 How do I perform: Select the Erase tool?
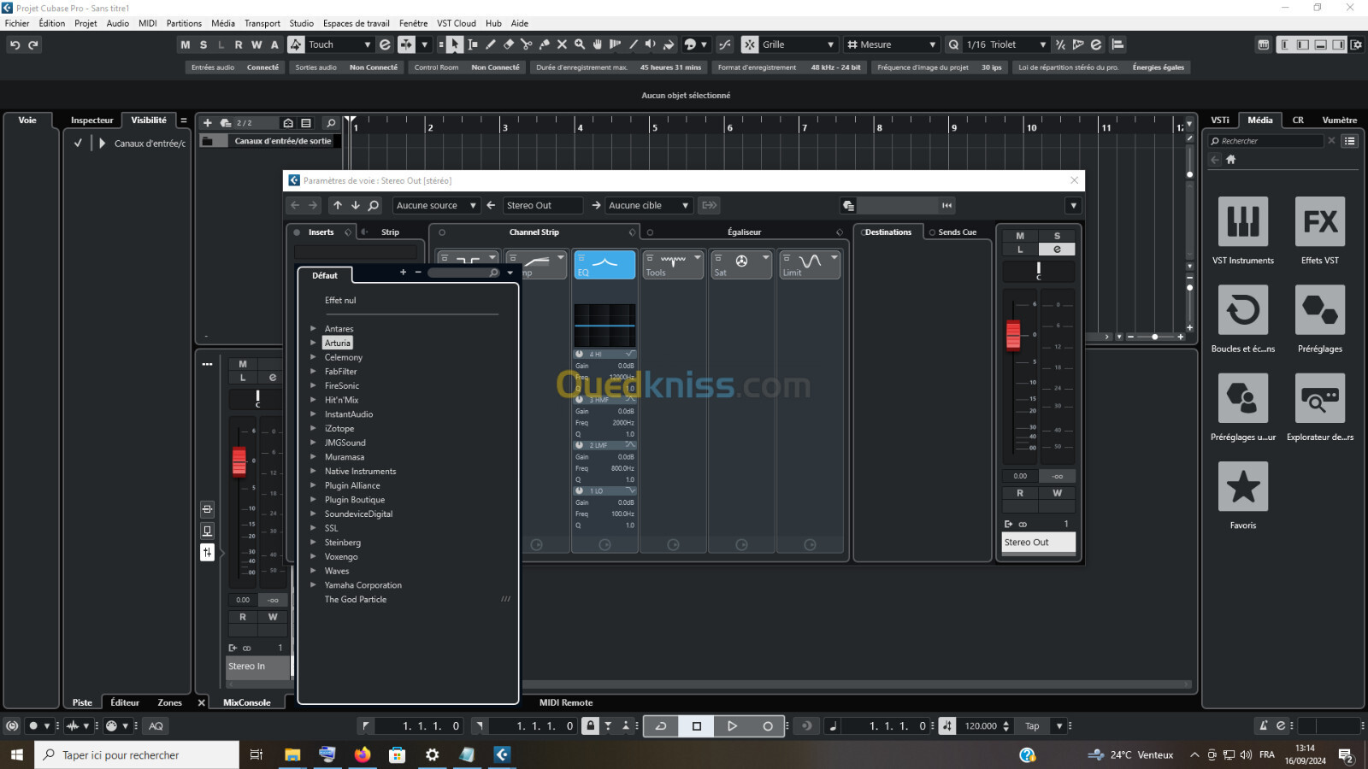(509, 44)
